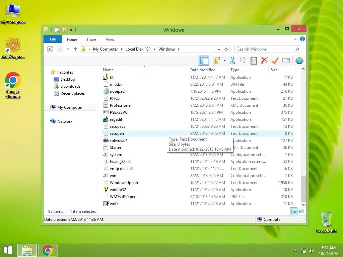Click the search magnifier icon
This screenshot has width=343, height=257.
(297, 49)
